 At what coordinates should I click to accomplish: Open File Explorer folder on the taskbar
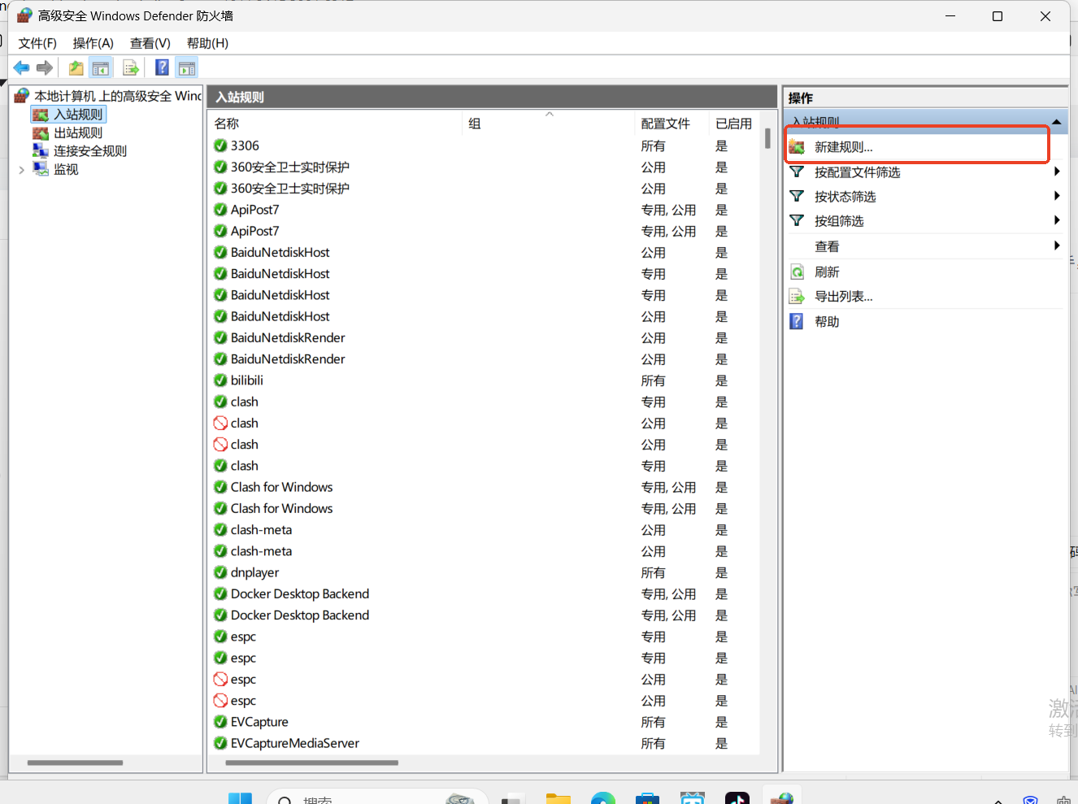559,798
